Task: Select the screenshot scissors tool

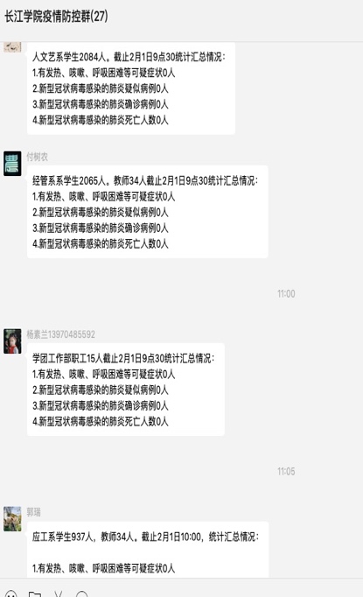Action: [x=58, y=594]
